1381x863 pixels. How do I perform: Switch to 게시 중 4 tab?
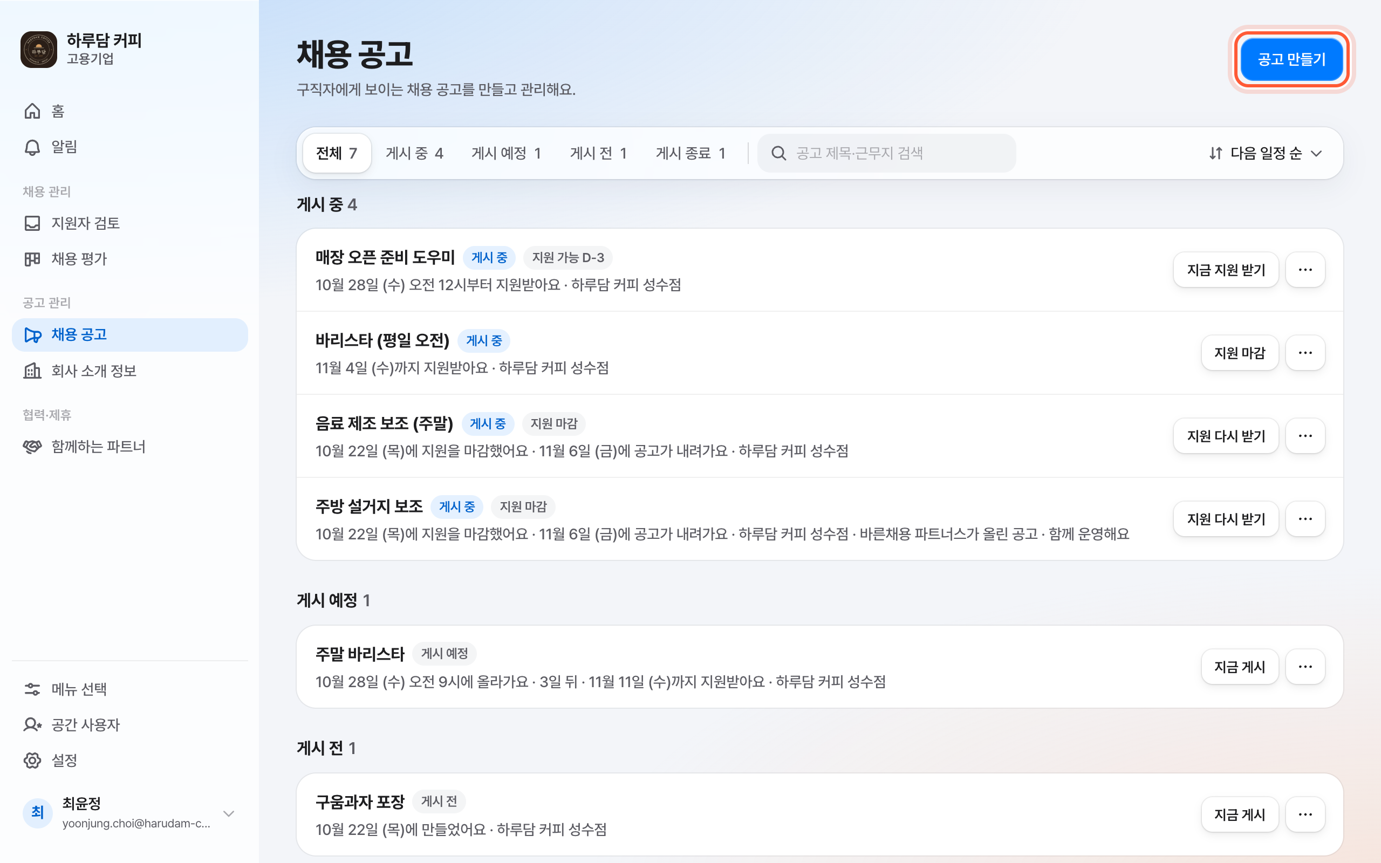[x=414, y=153]
